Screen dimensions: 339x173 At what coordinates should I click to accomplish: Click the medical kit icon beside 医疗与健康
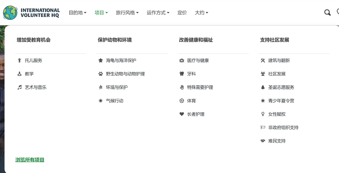tap(182, 60)
